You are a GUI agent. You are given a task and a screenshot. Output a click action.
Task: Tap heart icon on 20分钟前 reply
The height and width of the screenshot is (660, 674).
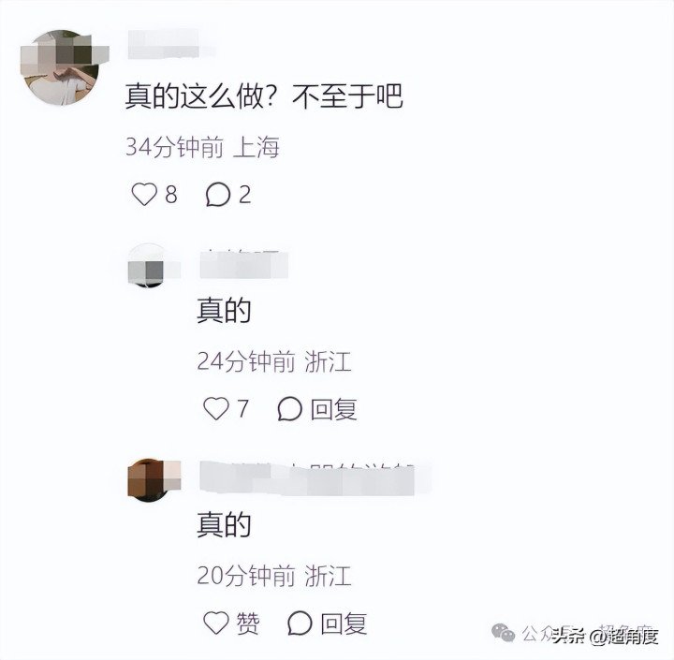click(x=216, y=623)
